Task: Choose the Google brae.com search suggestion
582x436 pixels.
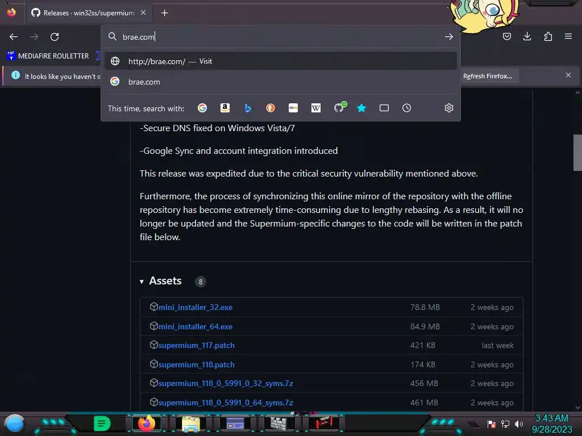Action: pyautogui.click(x=281, y=82)
